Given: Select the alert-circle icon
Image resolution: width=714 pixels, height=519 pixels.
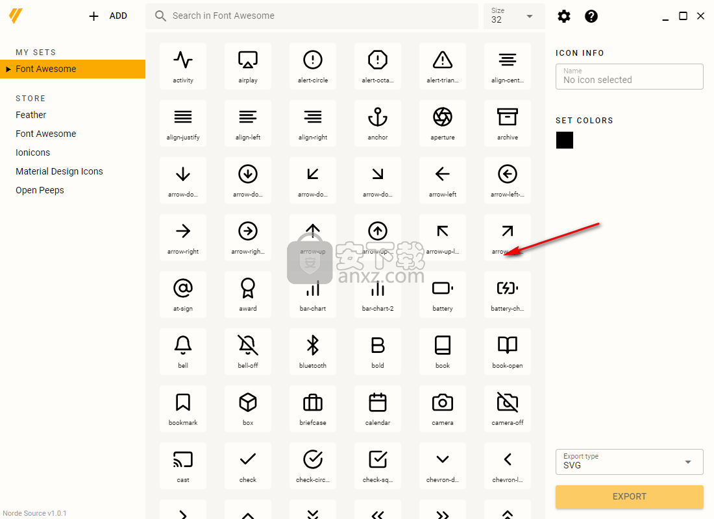Looking at the screenshot, I should click(313, 66).
